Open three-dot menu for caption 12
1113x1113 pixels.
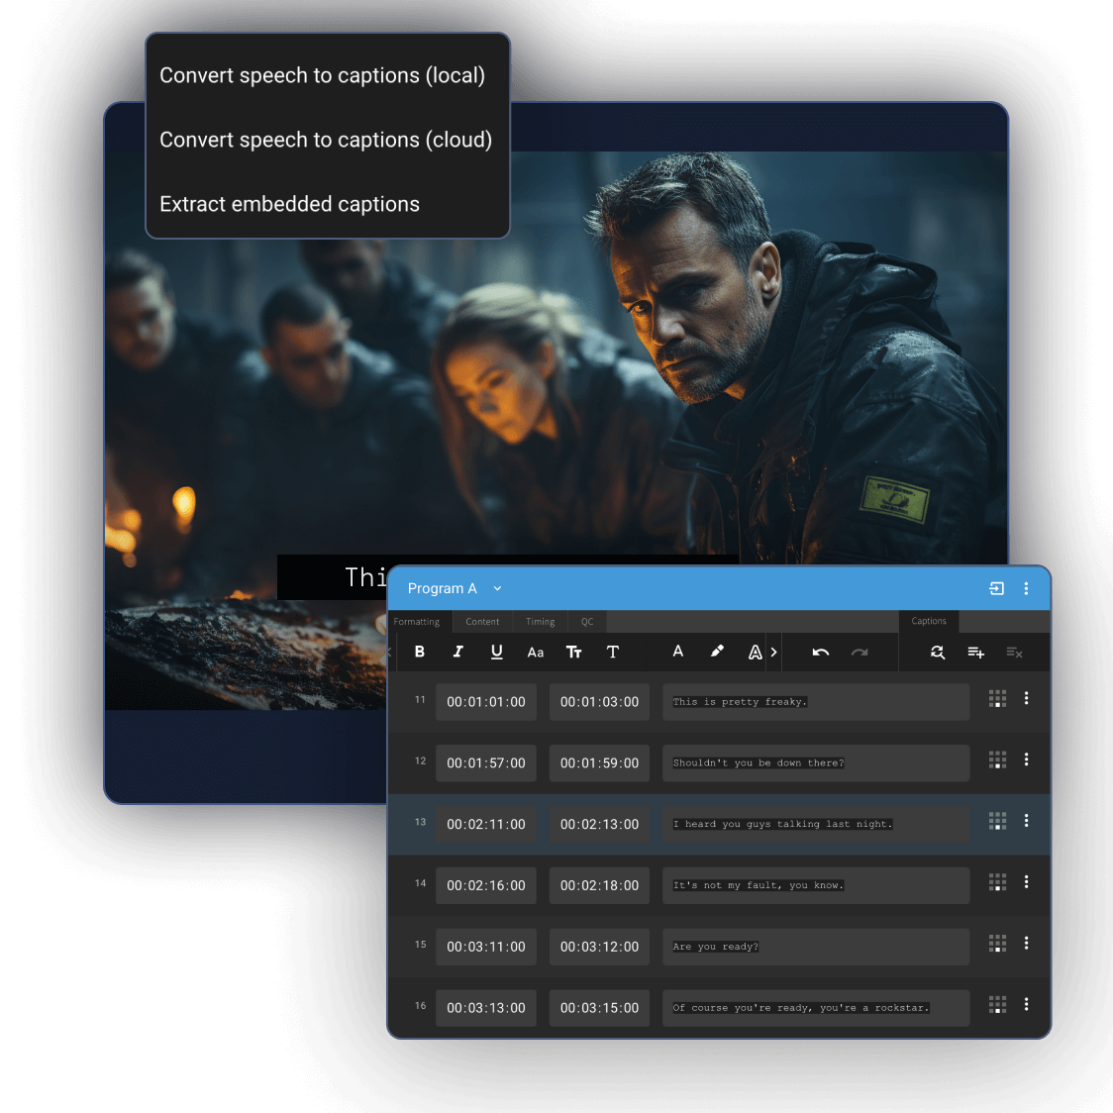(x=1027, y=759)
